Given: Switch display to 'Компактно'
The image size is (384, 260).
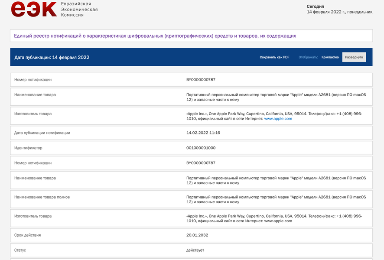Looking at the screenshot, I should point(330,57).
